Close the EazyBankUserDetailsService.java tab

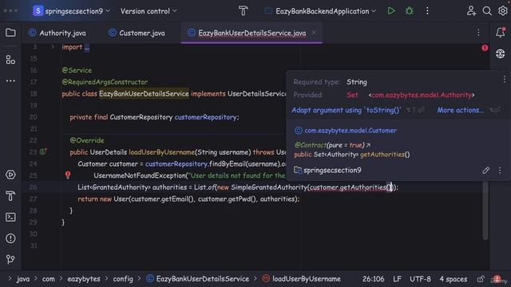314,33
